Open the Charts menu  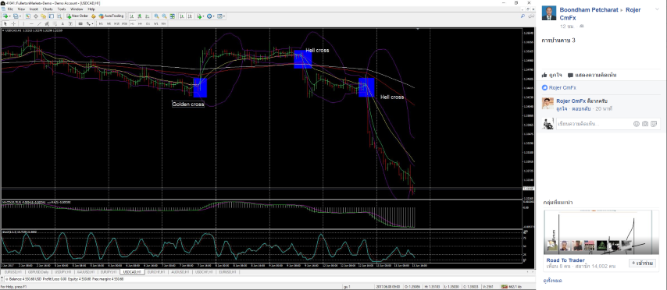coord(48,9)
